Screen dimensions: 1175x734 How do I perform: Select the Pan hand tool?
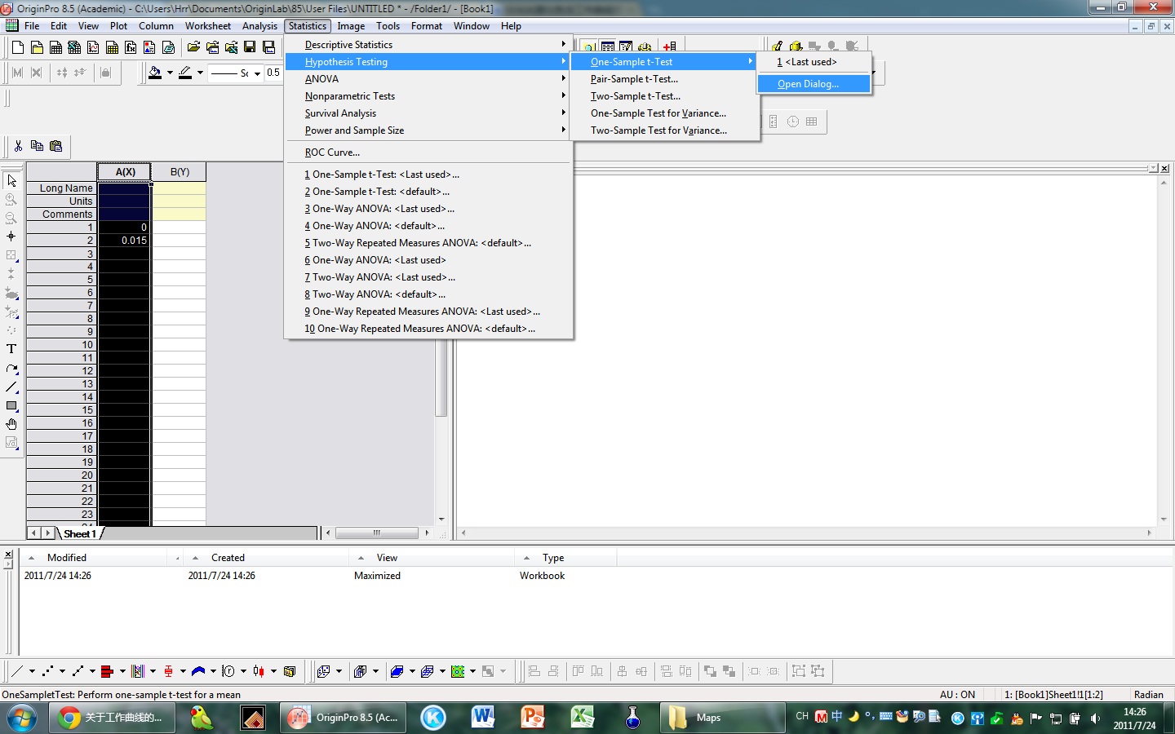[11, 425]
